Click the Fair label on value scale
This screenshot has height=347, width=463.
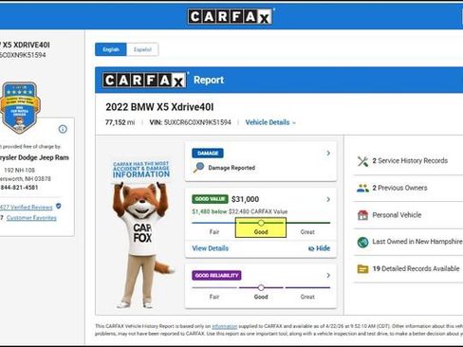214,232
